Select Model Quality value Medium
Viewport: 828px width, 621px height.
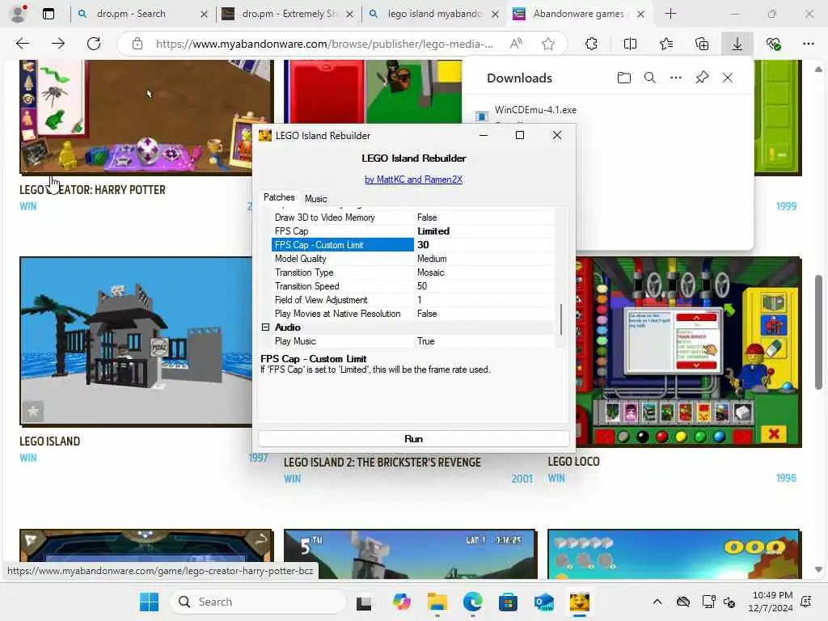click(x=485, y=259)
